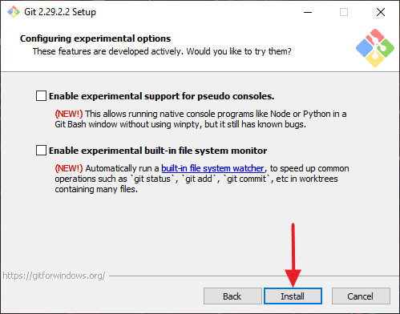Click the "Enable experimental support for pseudo consoles" label
This screenshot has height=314, width=400.
161,96
